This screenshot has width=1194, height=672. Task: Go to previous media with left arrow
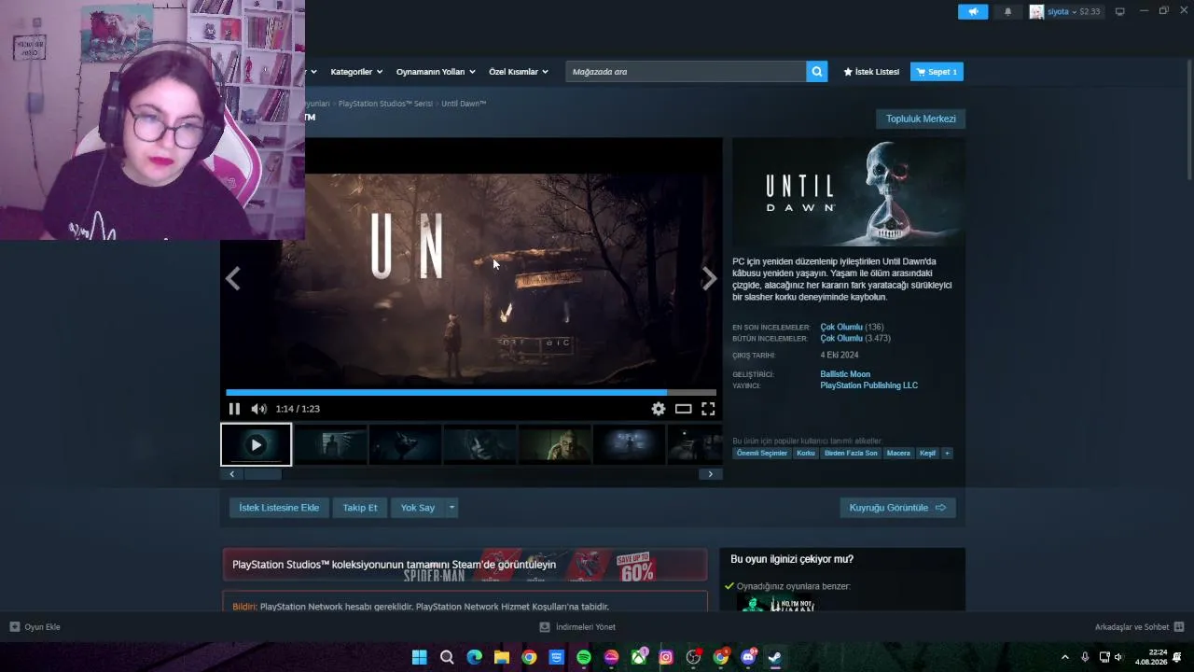(x=233, y=278)
